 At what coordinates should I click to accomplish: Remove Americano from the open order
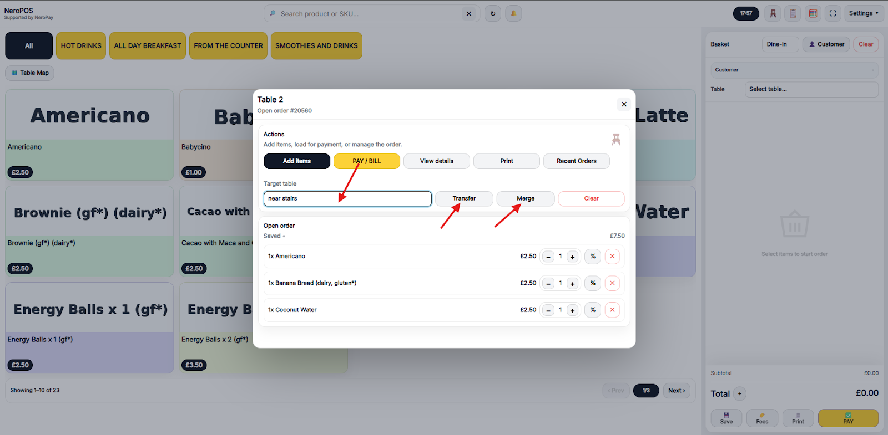click(612, 257)
